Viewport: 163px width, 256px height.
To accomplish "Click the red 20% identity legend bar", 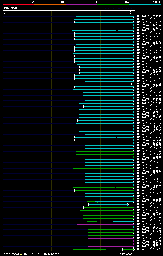I will [x=18, y=5].
